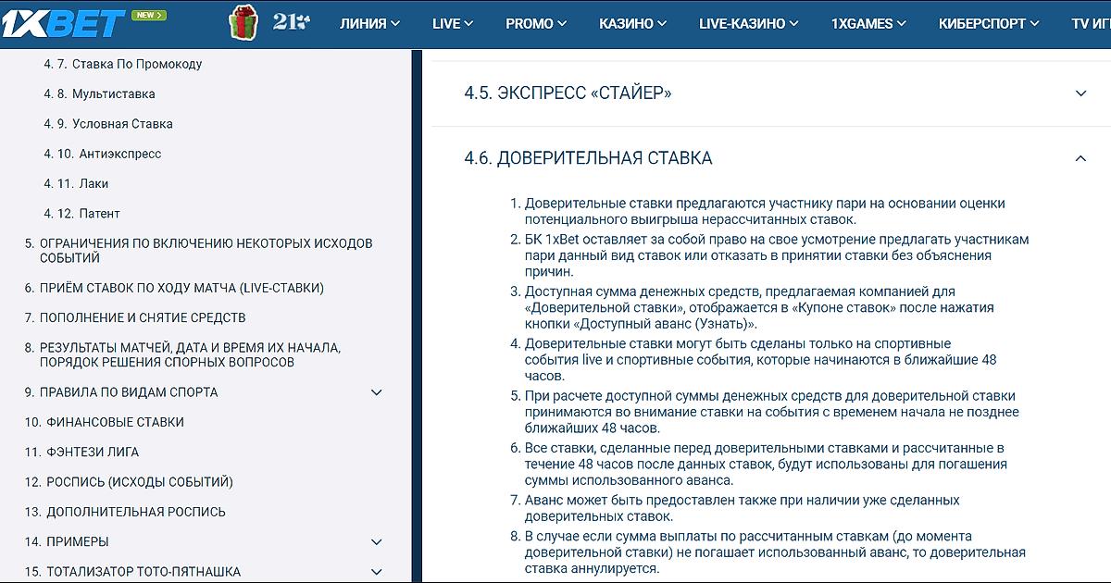Screen dimensions: 1111x583
Task: Open the gift box promo icon
Action: pos(243,22)
